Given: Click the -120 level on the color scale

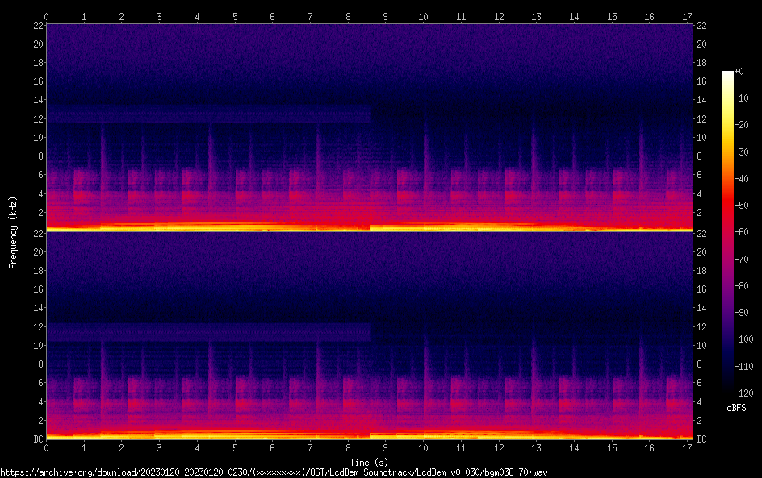Looking at the screenshot, I should [728, 393].
